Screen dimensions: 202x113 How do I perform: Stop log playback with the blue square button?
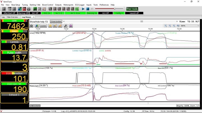pos(88,9)
